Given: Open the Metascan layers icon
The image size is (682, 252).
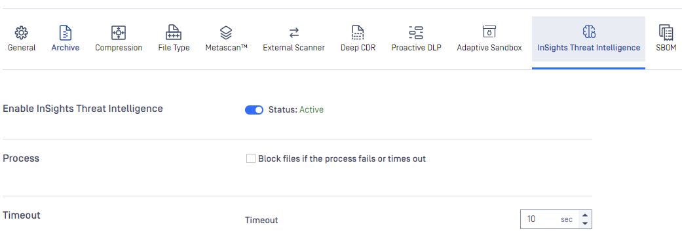Looking at the screenshot, I should [226, 33].
